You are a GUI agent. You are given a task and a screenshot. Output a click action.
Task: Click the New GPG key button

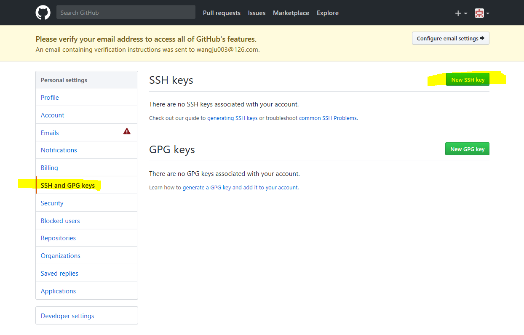tap(467, 149)
